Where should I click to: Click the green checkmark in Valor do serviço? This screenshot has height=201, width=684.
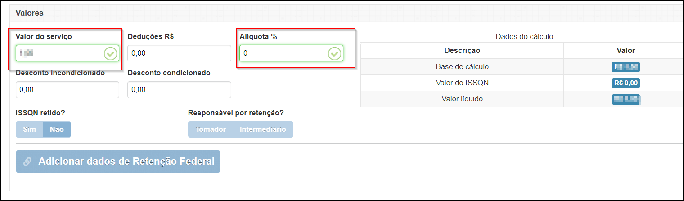click(111, 53)
